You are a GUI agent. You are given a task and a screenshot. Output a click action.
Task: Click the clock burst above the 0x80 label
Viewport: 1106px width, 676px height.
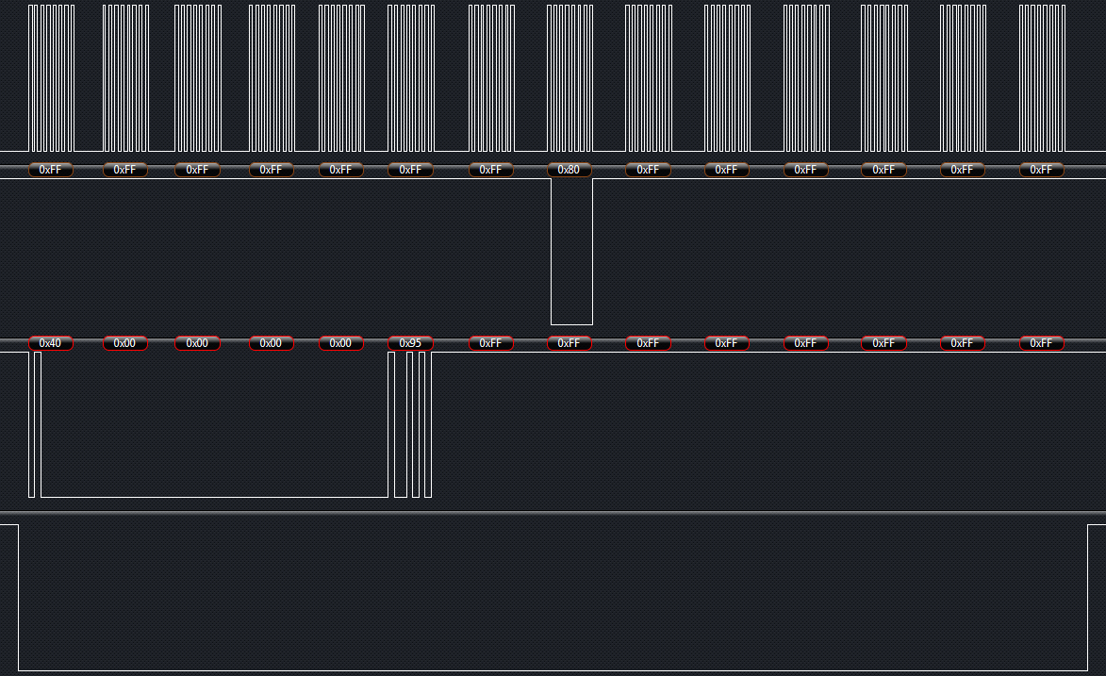point(570,77)
